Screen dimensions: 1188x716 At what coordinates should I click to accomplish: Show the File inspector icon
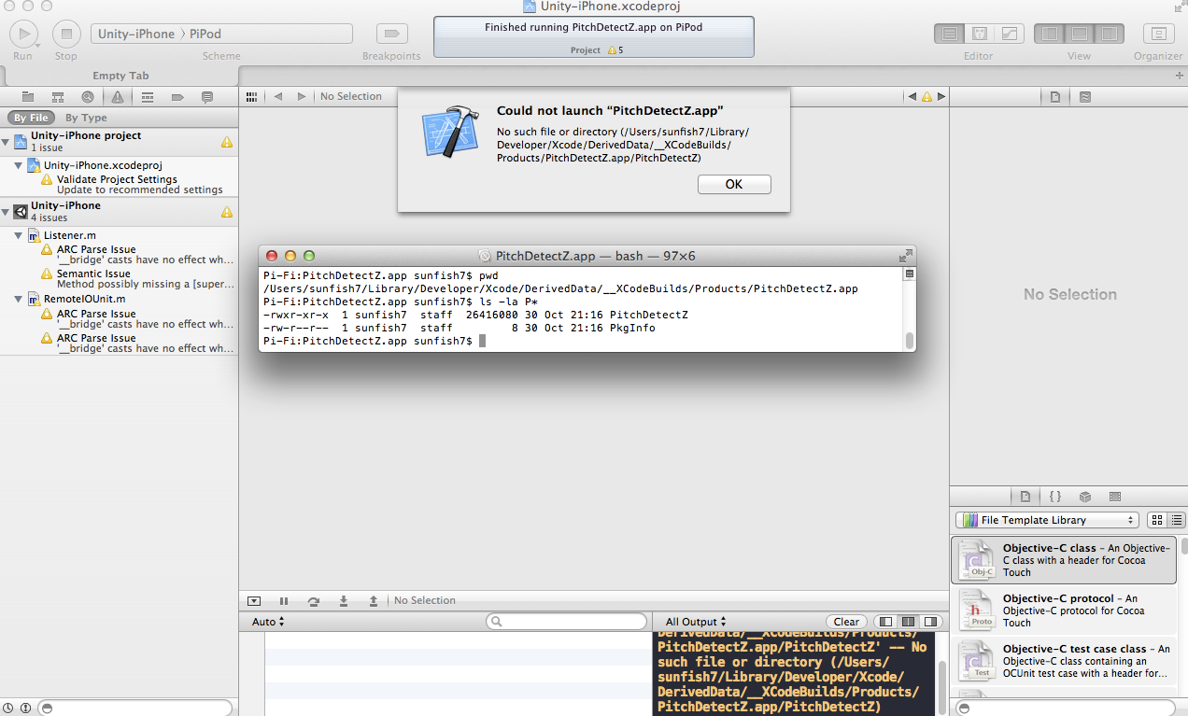(x=1054, y=96)
